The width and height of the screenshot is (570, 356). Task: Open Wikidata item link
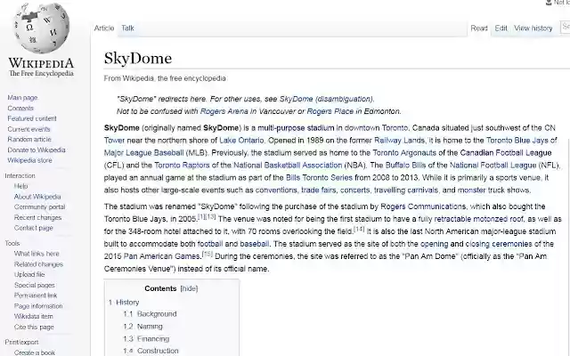pos(34,317)
